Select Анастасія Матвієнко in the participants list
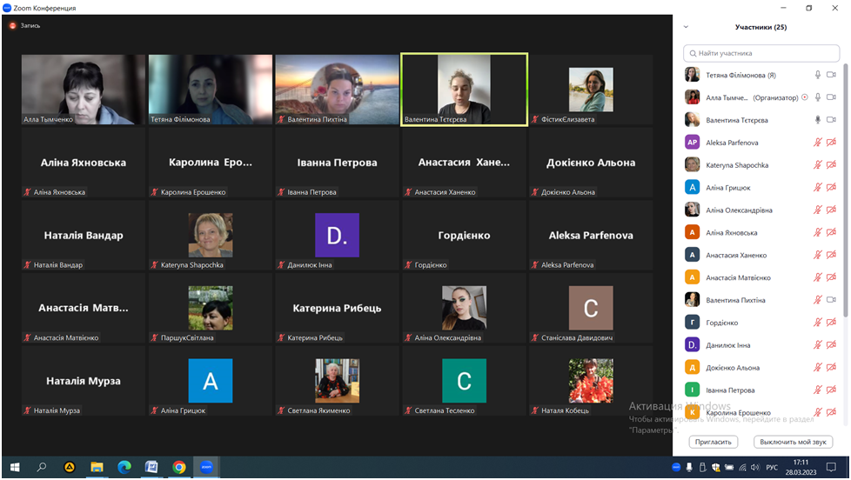Image resolution: width=851 pixels, height=480 pixels. [x=738, y=277]
